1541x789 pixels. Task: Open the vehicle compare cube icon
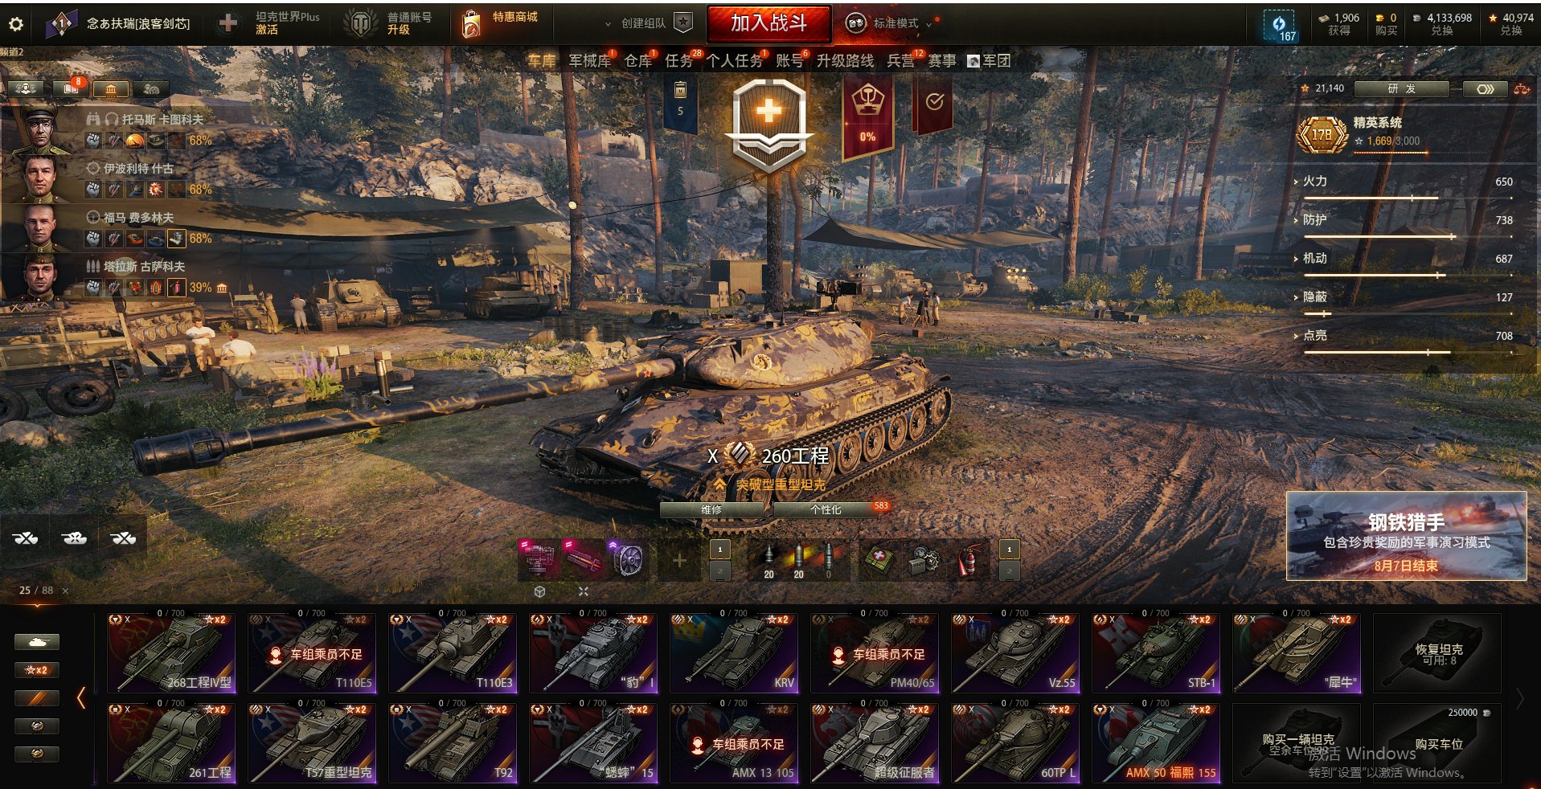click(540, 591)
